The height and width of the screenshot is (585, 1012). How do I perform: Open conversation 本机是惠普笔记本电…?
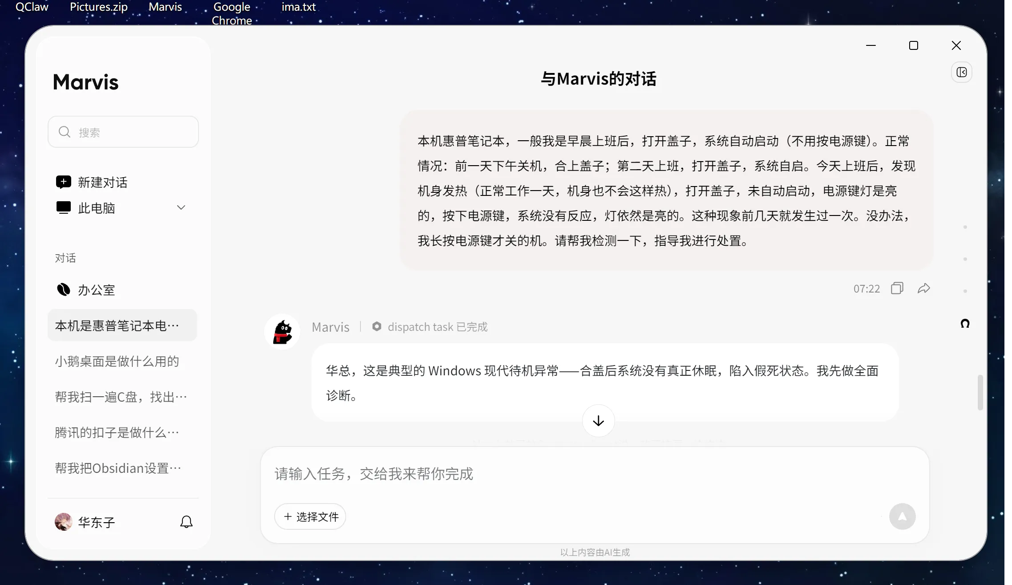tap(122, 325)
